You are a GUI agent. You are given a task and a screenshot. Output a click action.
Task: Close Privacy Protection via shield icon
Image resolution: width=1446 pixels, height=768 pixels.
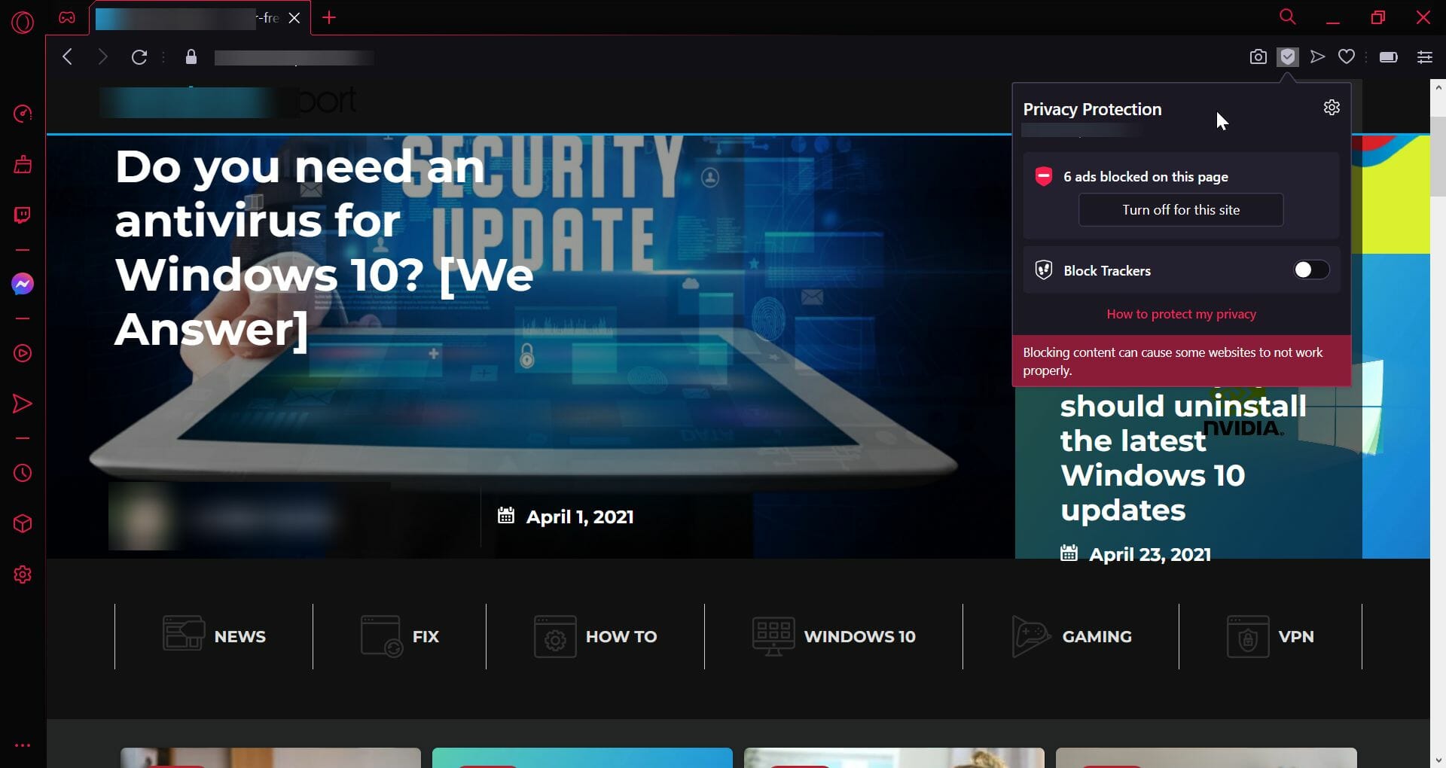pyautogui.click(x=1288, y=56)
